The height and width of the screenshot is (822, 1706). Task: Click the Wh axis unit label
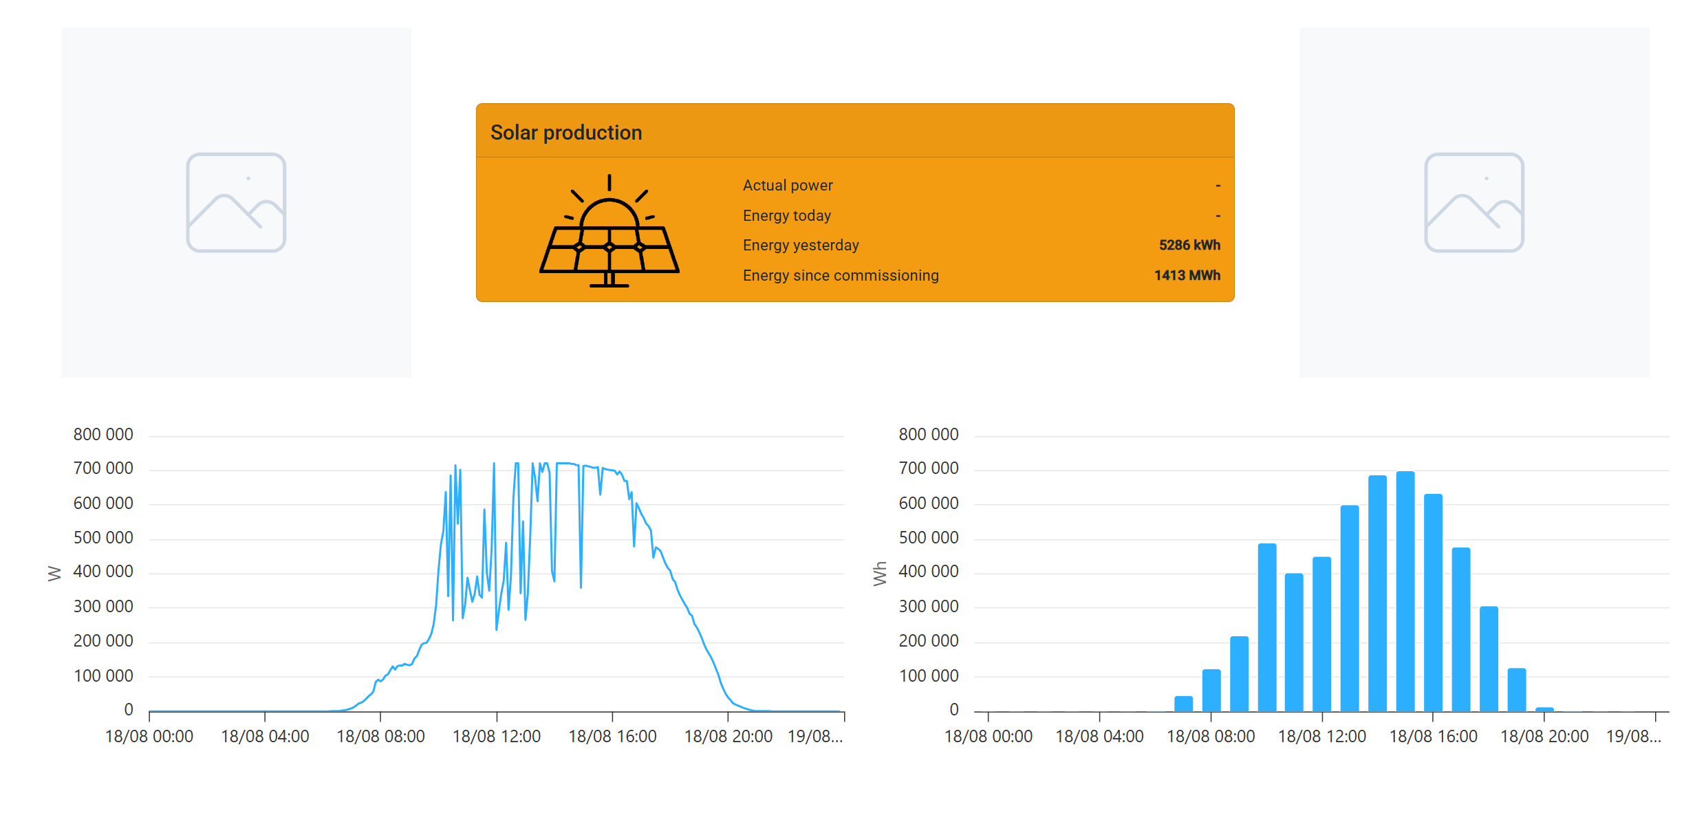[879, 573]
